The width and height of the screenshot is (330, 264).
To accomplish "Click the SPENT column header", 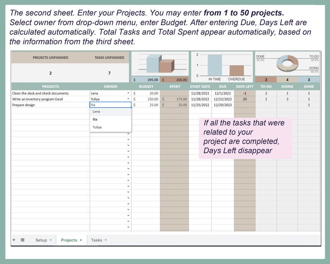I will [x=175, y=86].
